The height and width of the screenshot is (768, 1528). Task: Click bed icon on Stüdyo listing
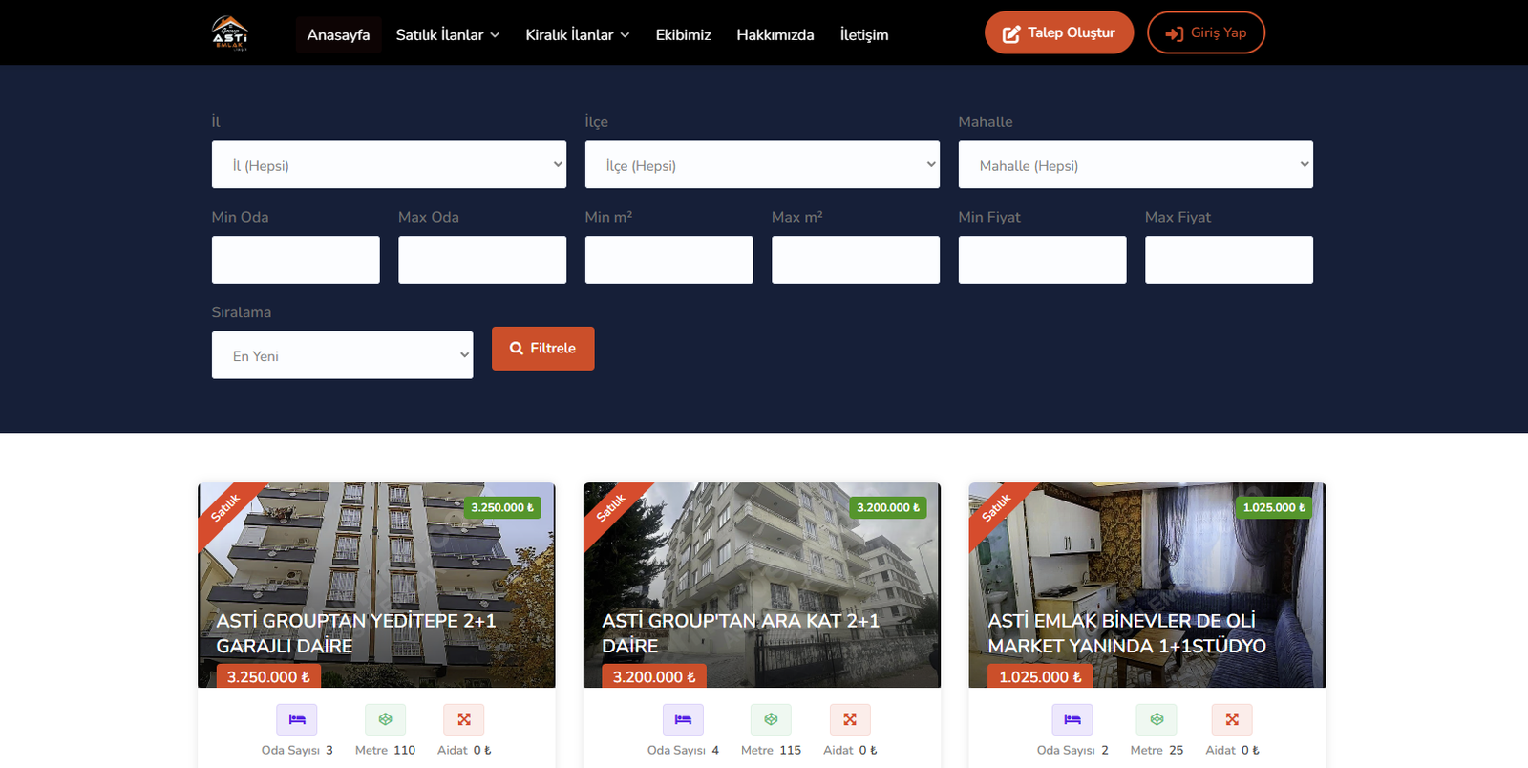coord(1072,719)
